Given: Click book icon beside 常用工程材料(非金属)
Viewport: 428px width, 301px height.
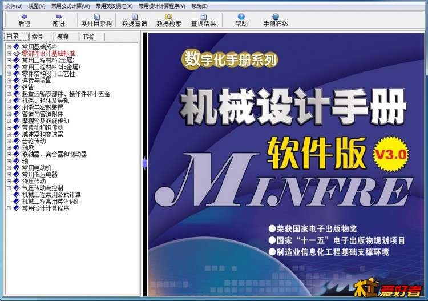Looking at the screenshot, I should coord(17,67).
